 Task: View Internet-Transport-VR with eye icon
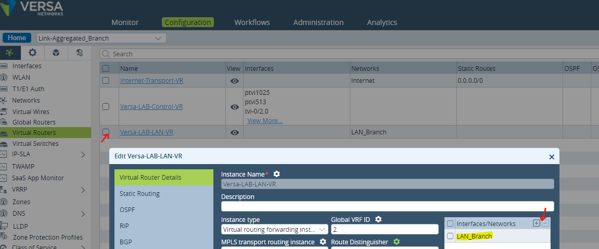pyautogui.click(x=235, y=81)
